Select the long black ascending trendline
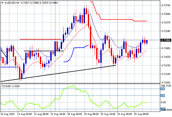This screenshot has width=172, height=117. (58, 73)
